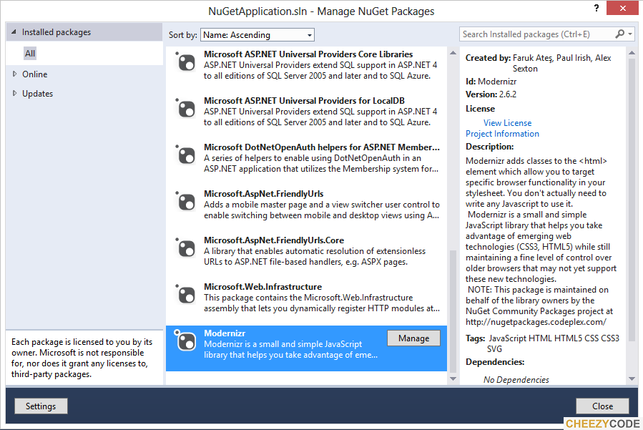The width and height of the screenshot is (643, 430).
Task: Click the Manage button for Modernizr
Action: tap(413, 337)
